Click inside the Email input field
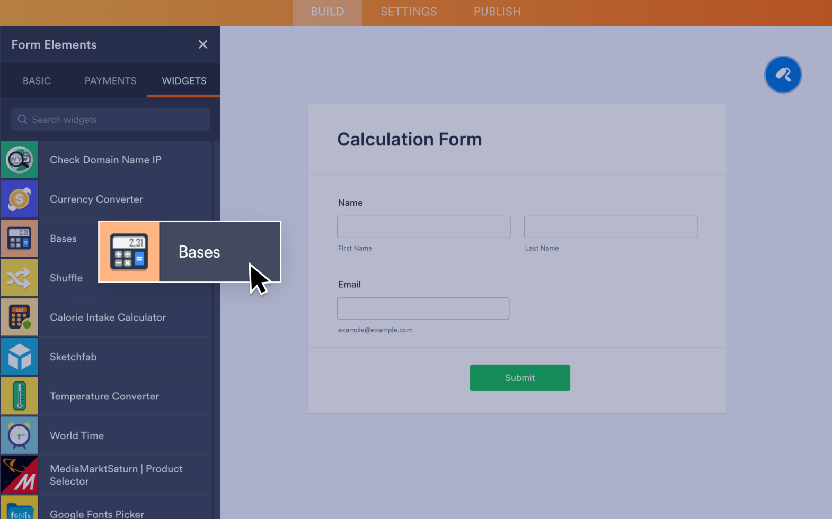This screenshot has height=519, width=832. click(x=422, y=308)
